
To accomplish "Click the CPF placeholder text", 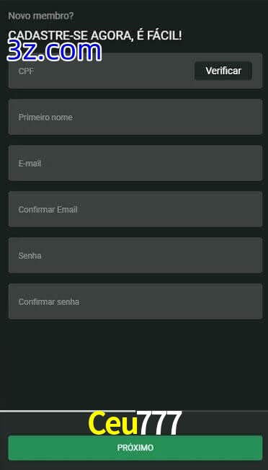I will pyautogui.click(x=26, y=71).
